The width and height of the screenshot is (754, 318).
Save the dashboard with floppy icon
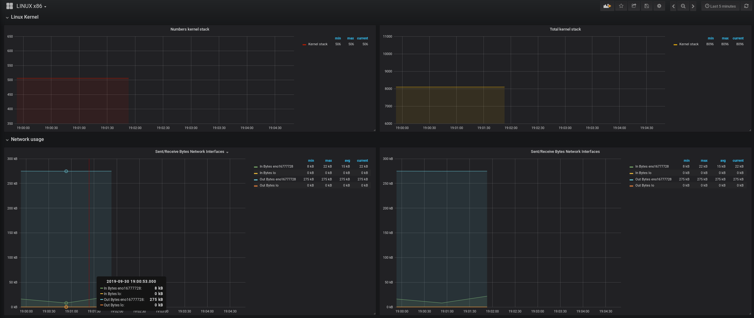(x=646, y=6)
